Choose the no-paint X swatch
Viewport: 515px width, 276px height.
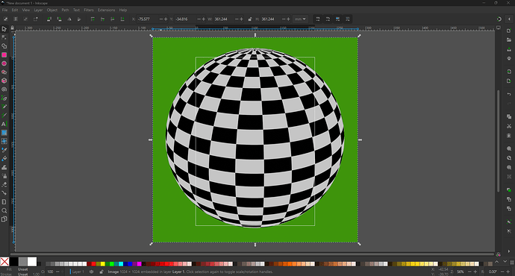click(4, 262)
